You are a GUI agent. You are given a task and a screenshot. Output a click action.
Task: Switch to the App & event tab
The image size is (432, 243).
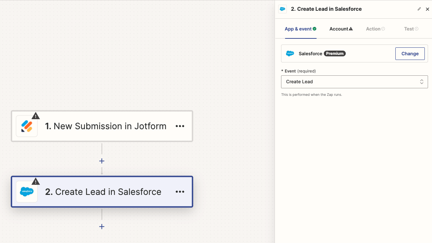click(x=300, y=29)
